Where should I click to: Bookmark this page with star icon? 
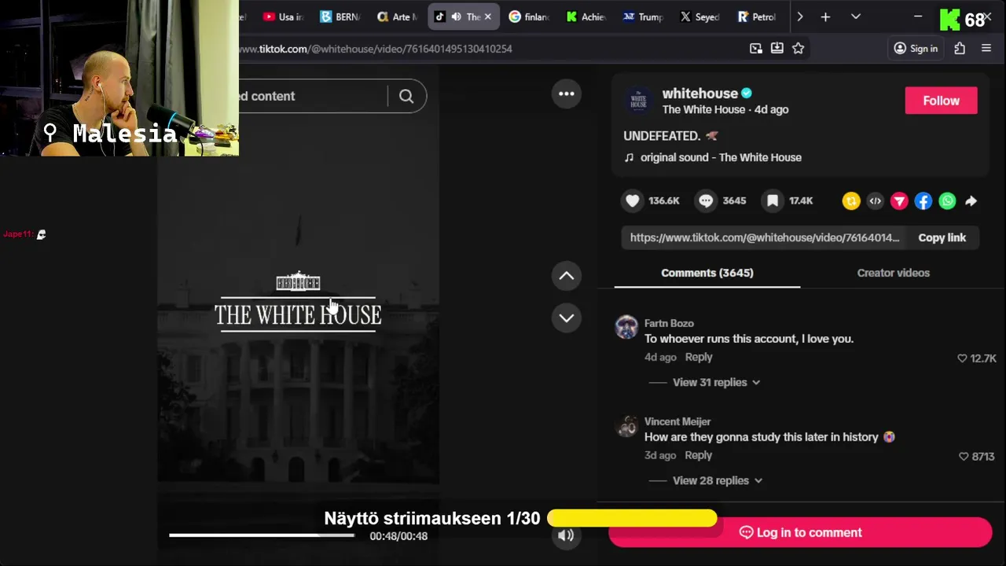tap(799, 49)
